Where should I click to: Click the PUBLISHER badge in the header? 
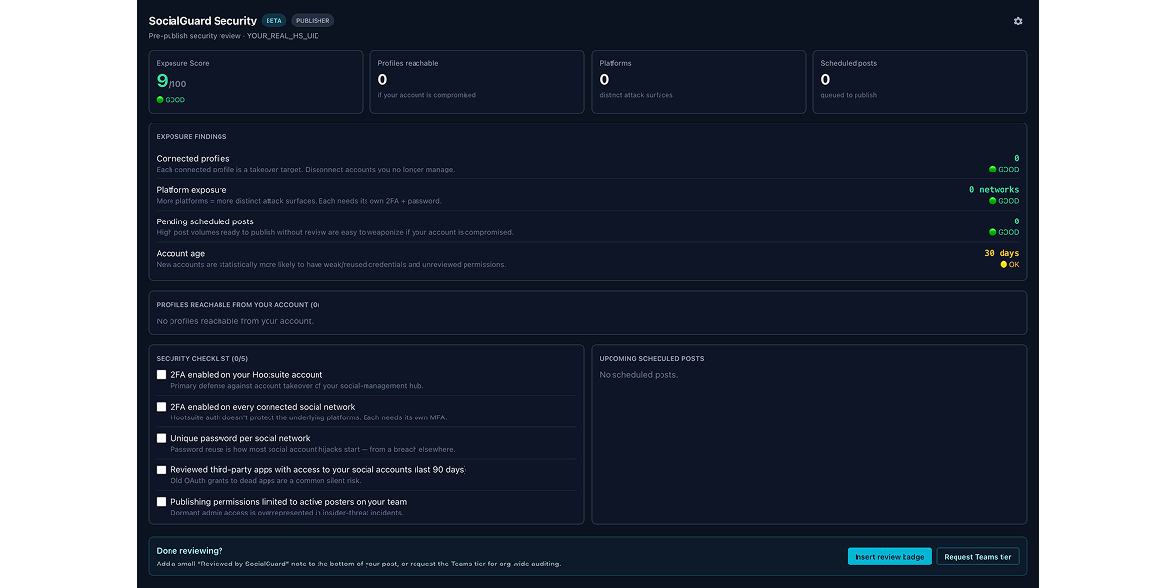(x=313, y=20)
